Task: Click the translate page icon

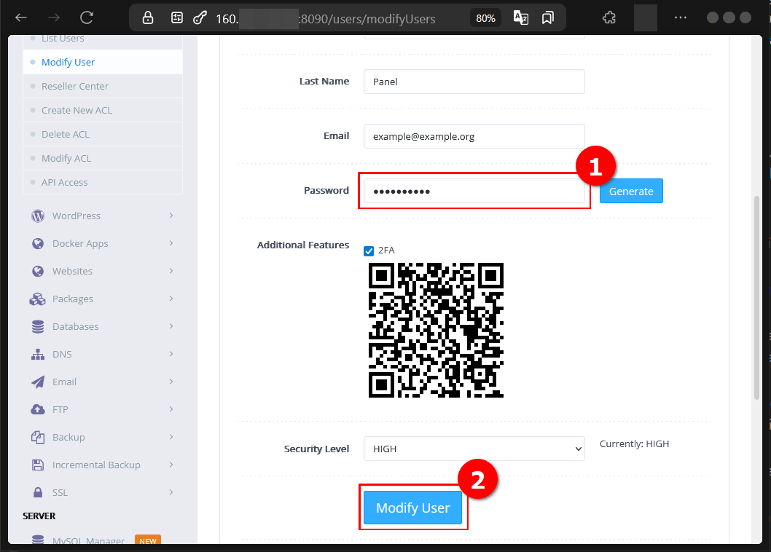Action: tap(521, 17)
